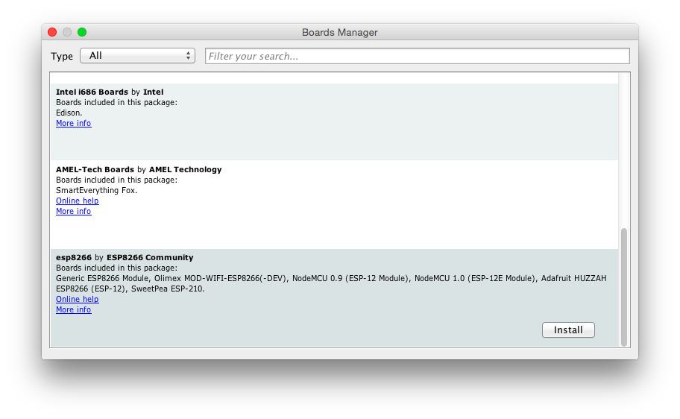Open the Type dropdown set to All
Image resolution: width=680 pixels, height=419 pixels.
[x=136, y=56]
